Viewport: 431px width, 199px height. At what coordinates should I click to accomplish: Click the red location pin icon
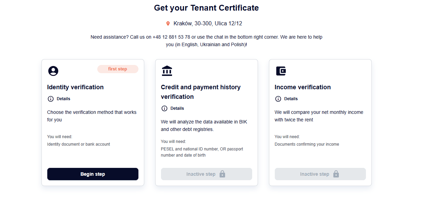[168, 24]
